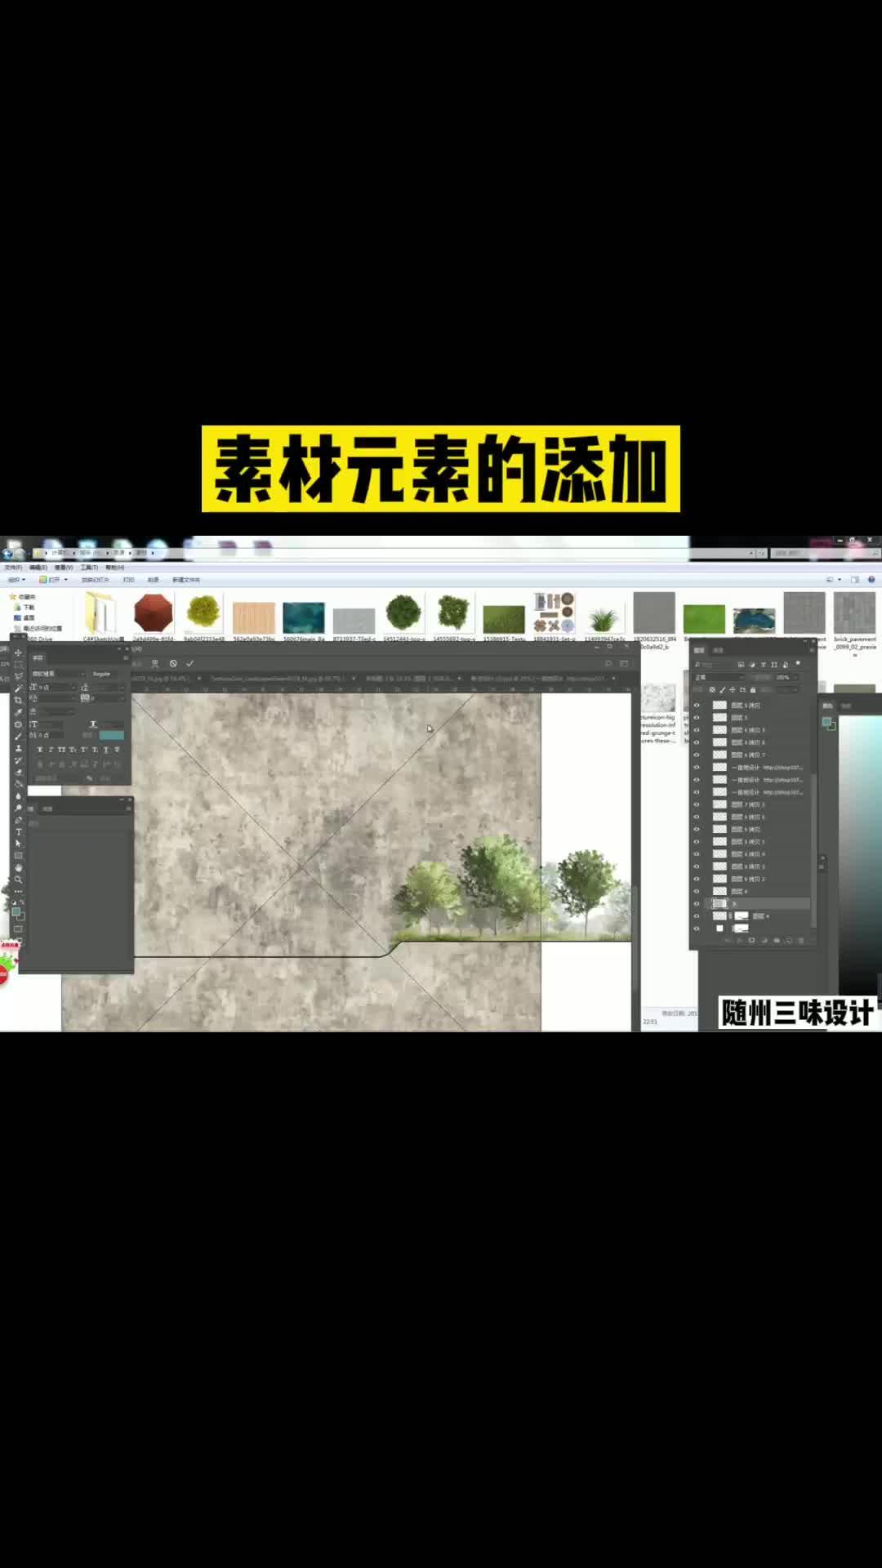
Task: Switch to the second document tab
Action: coord(278,679)
